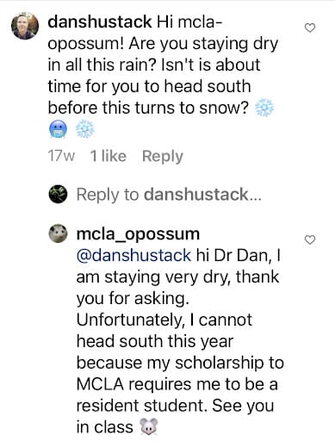Image resolution: width=335 pixels, height=441 pixels.
Task: Open the mcla_opossum username link
Action: [138, 234]
